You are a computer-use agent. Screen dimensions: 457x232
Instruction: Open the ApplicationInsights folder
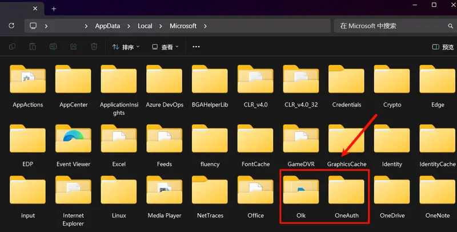pos(119,91)
